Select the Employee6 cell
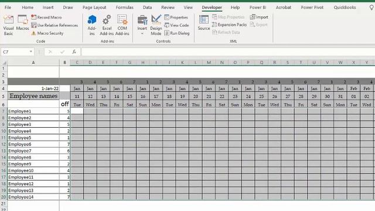The image size is (375, 211). 33,144
